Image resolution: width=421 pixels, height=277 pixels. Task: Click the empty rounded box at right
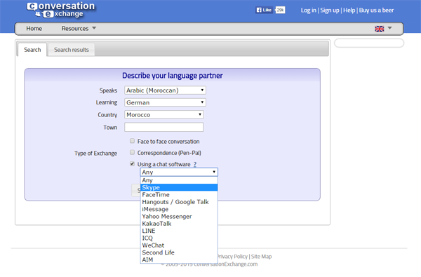pyautogui.click(x=369, y=43)
